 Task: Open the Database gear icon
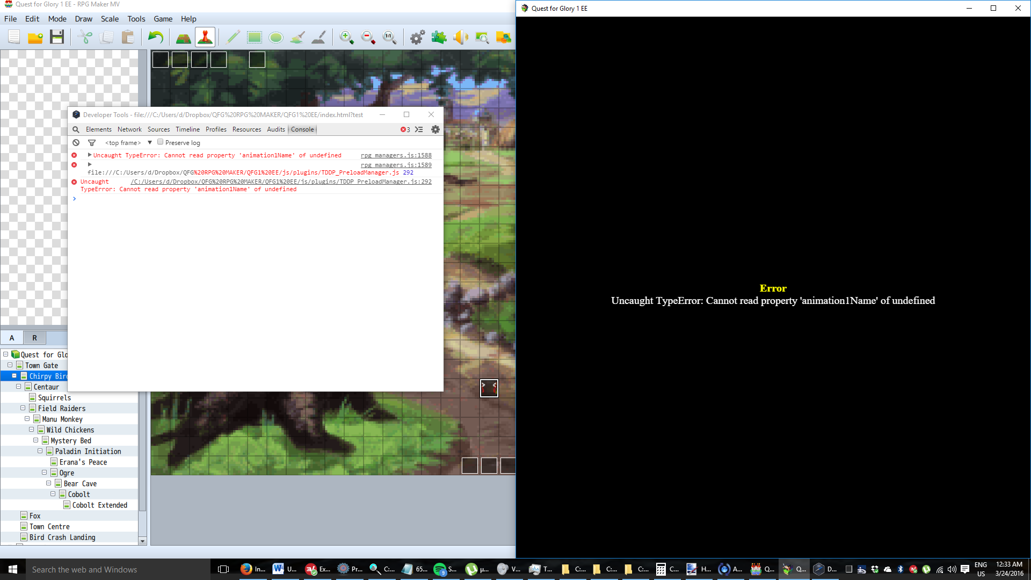[x=417, y=37]
